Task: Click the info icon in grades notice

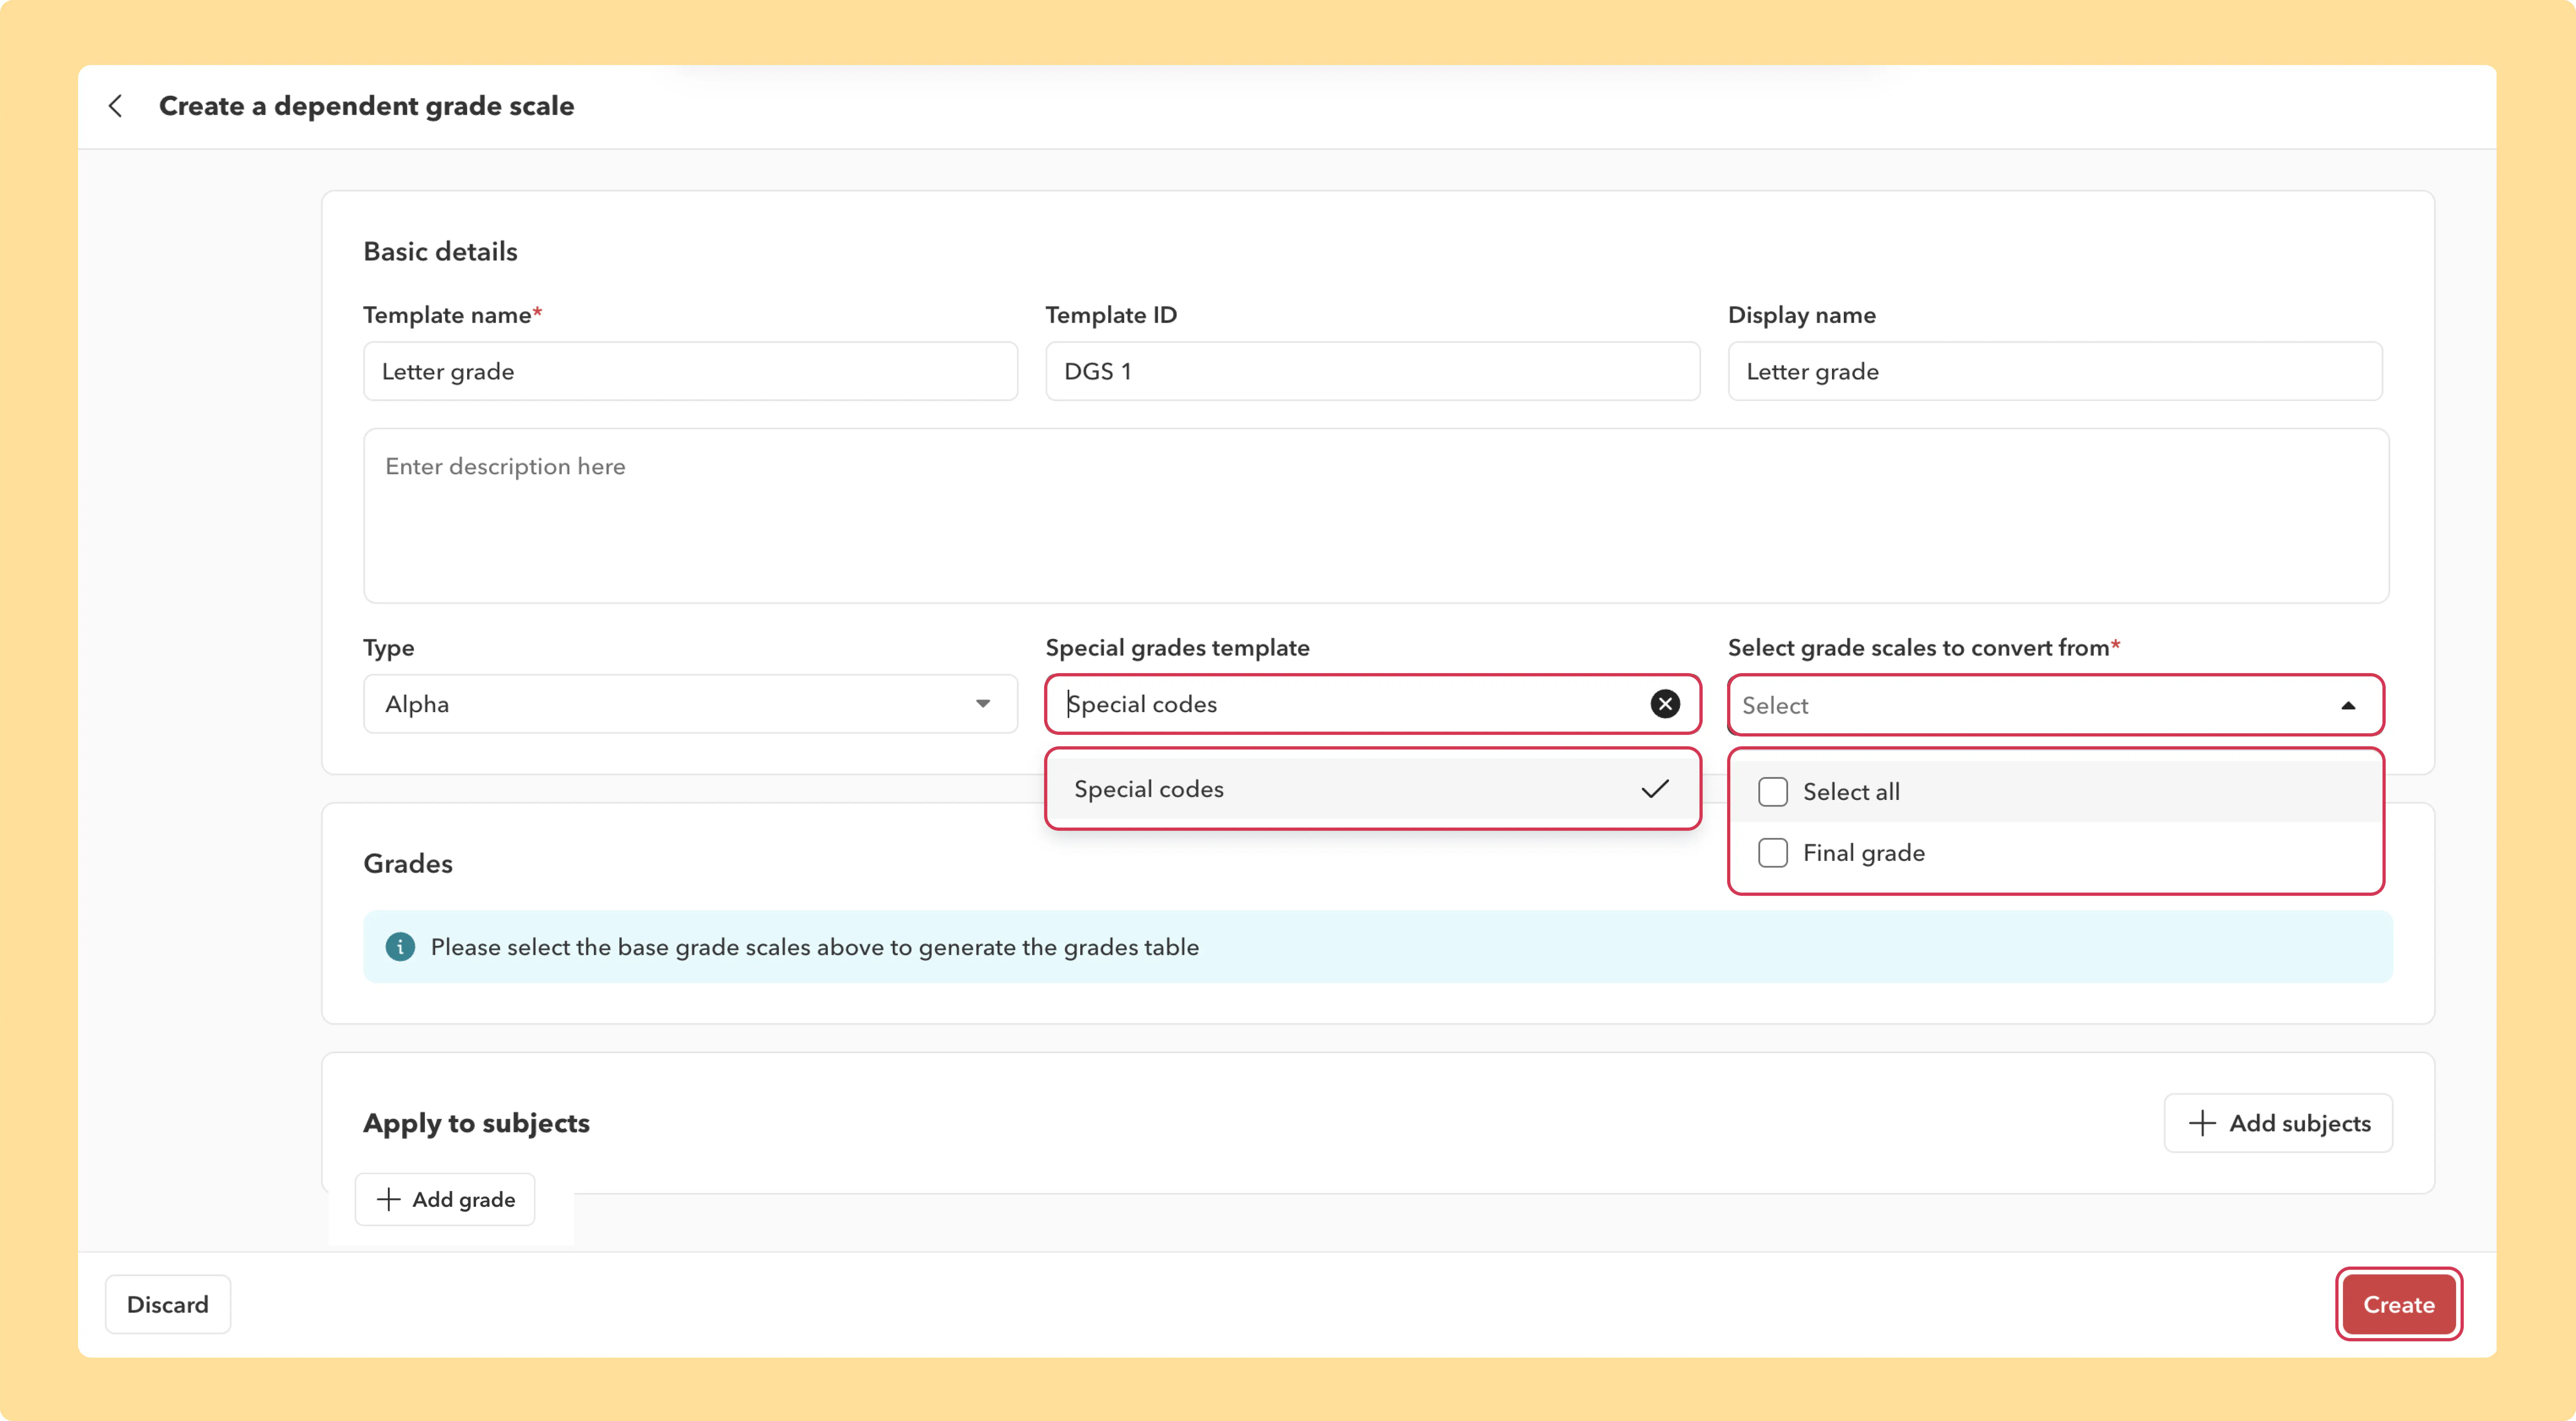Action: [400, 947]
